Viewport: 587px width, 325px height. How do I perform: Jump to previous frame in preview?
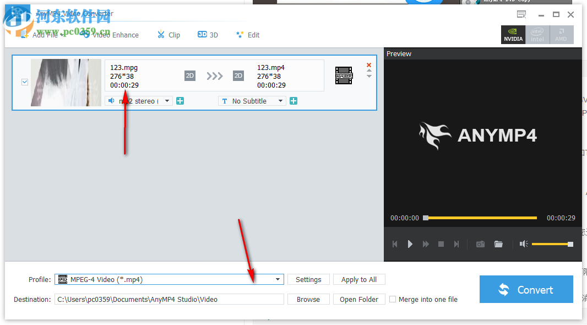click(395, 244)
